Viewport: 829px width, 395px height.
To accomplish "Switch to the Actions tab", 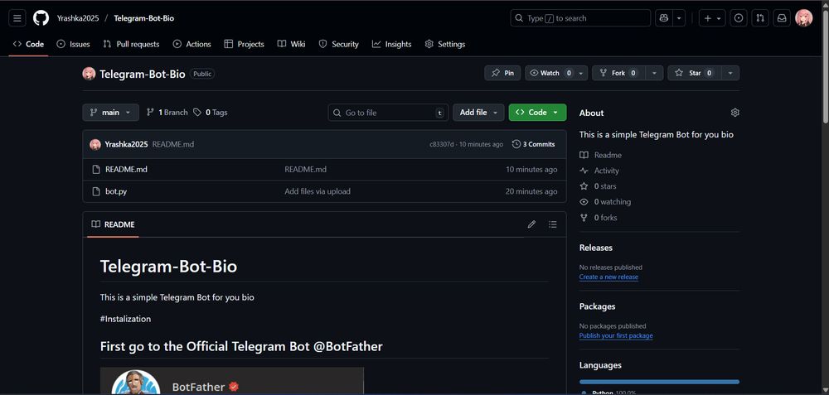I will pos(192,45).
